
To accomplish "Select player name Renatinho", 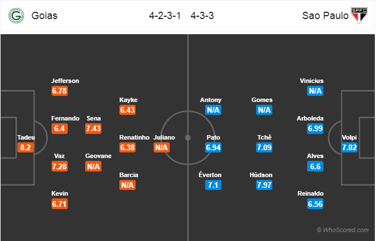I will coord(134,137).
